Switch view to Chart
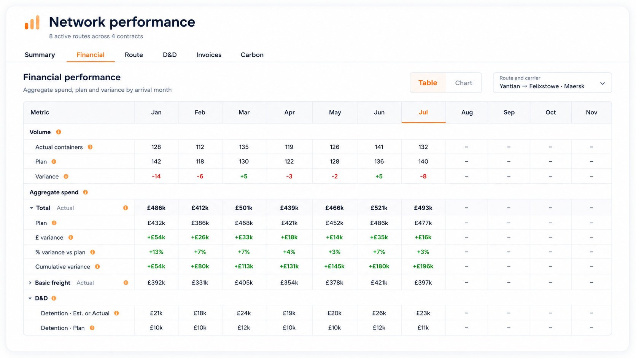This screenshot has width=636, height=358. click(x=464, y=83)
